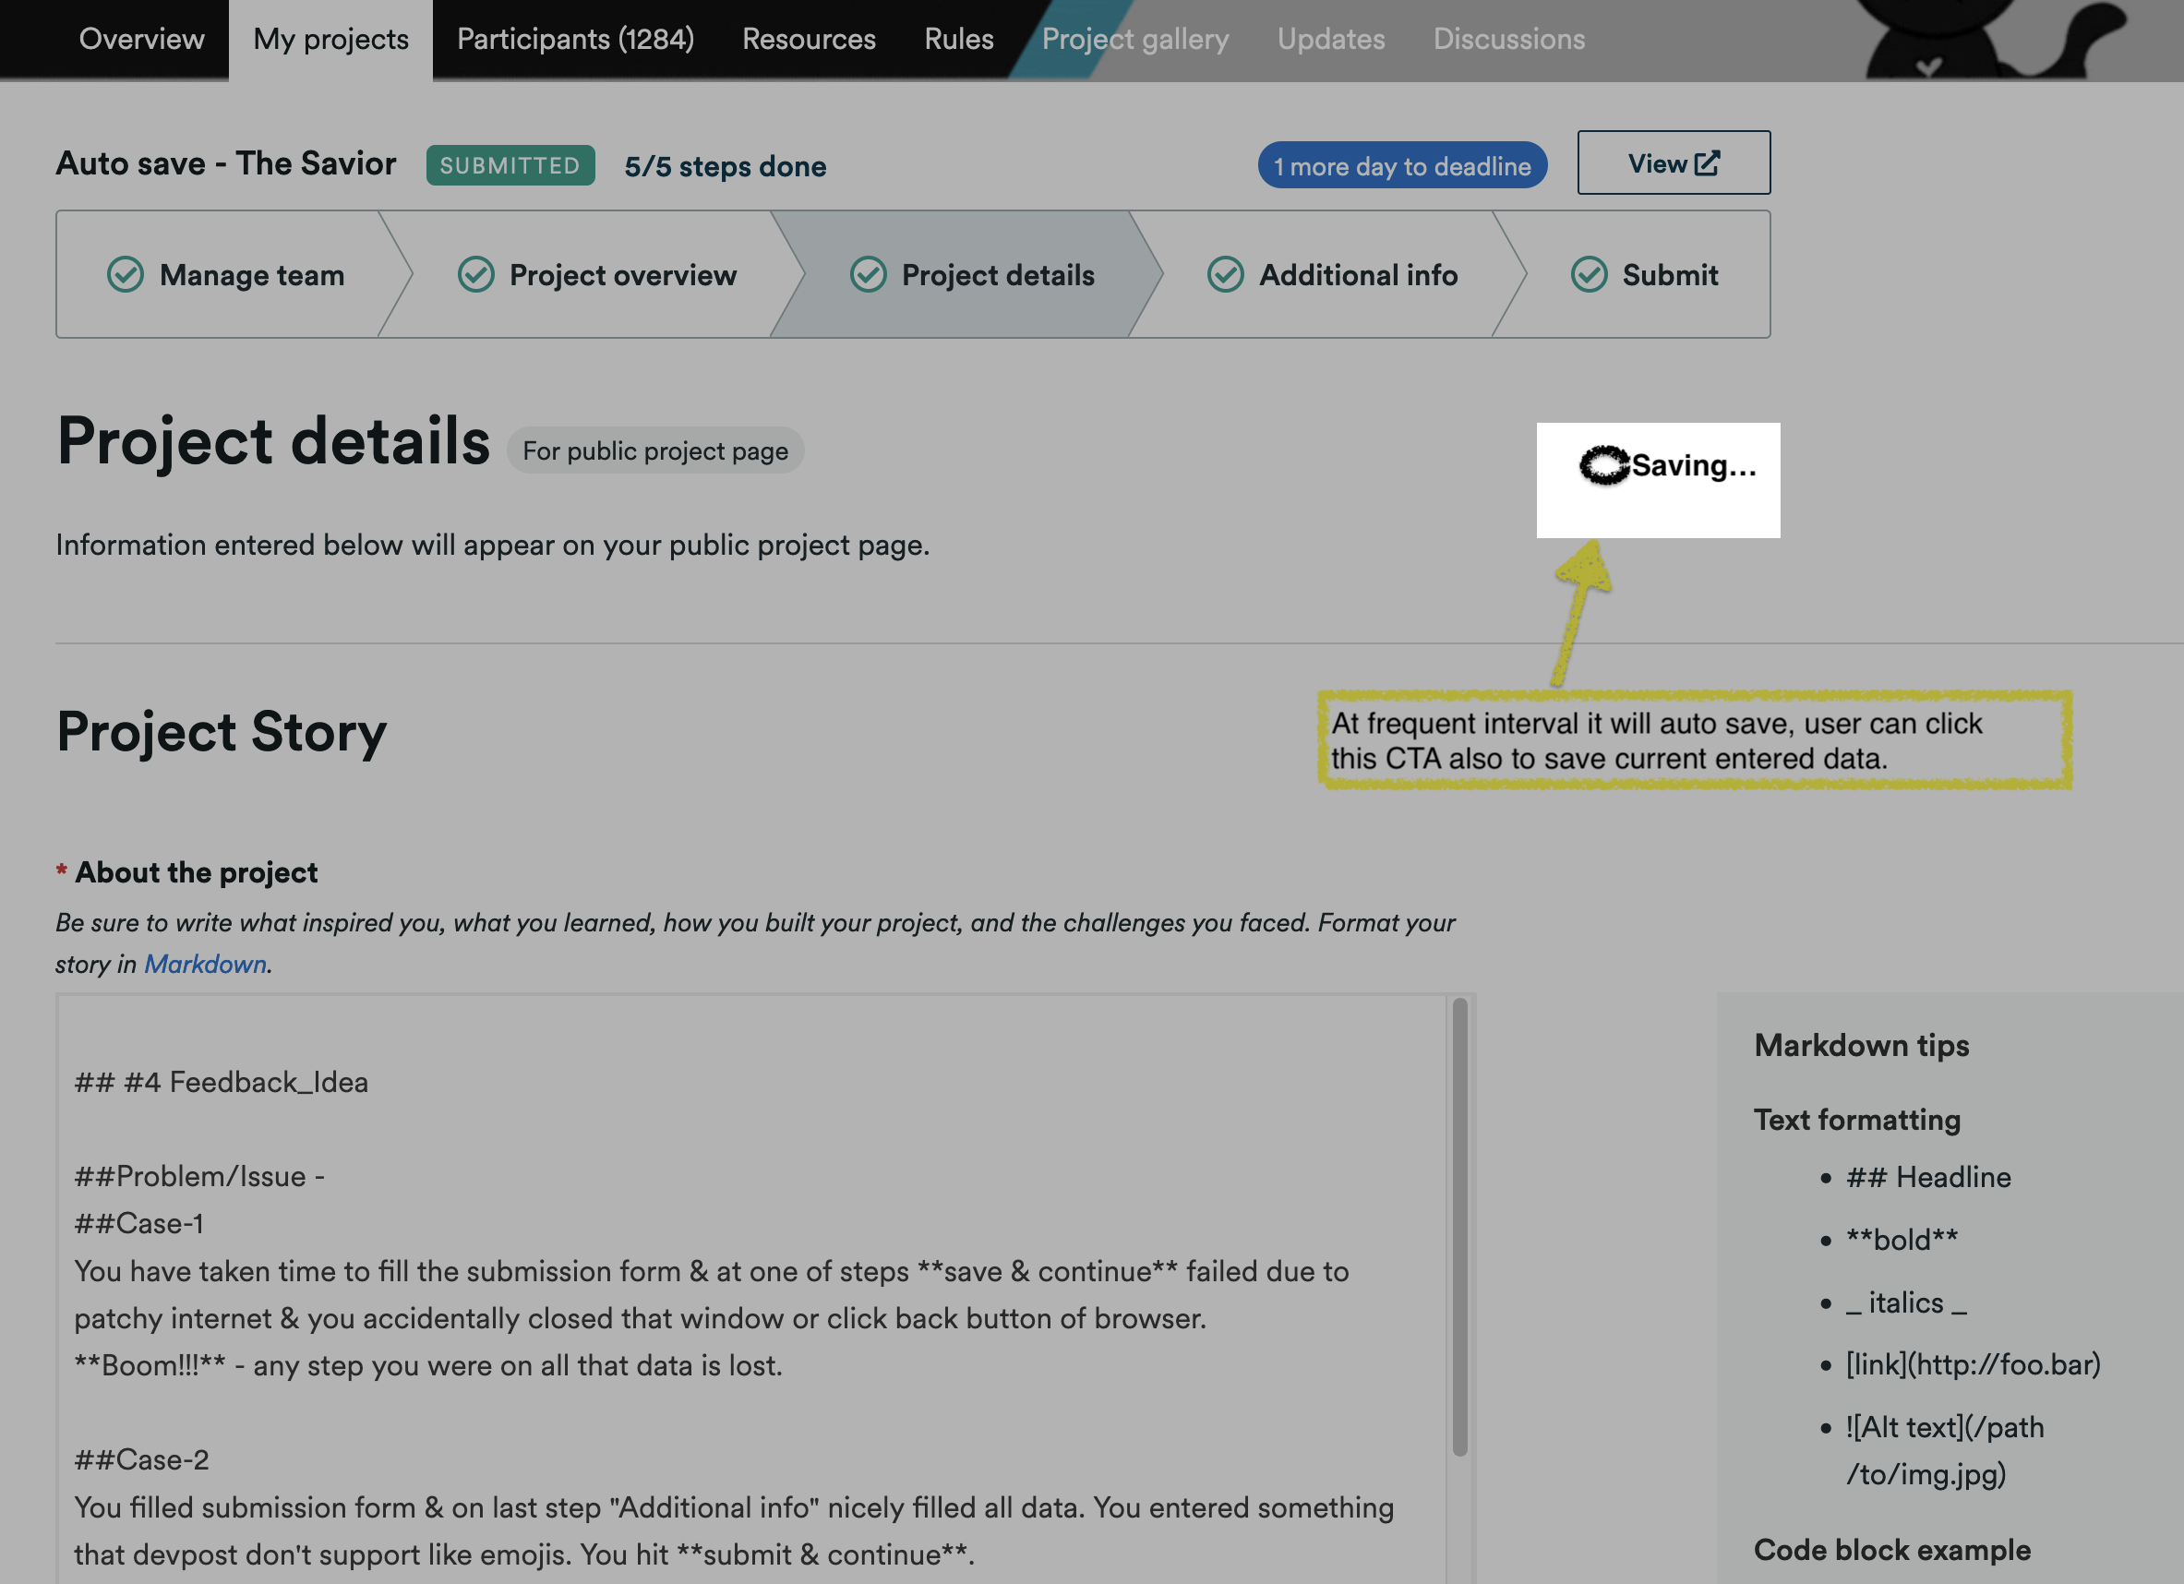Click the Manage team checkmark icon
Viewport: 2184px width, 1584px height.
[x=126, y=274]
